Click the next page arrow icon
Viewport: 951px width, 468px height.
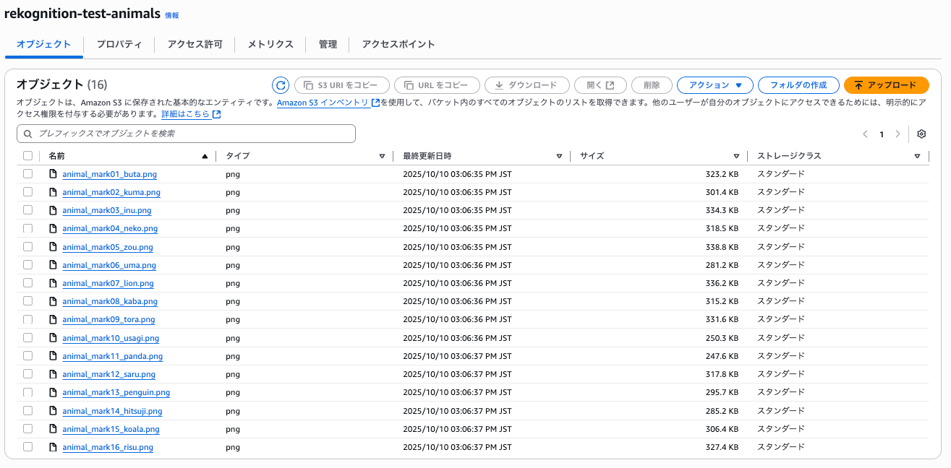click(x=897, y=134)
